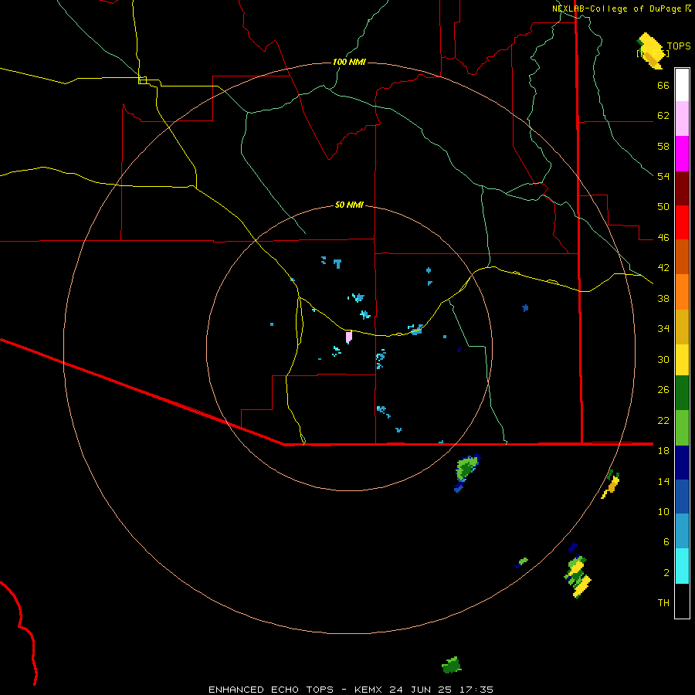
Task: Click the 'NEXLAB-College of DuPage' credit text
Action: coord(617,8)
